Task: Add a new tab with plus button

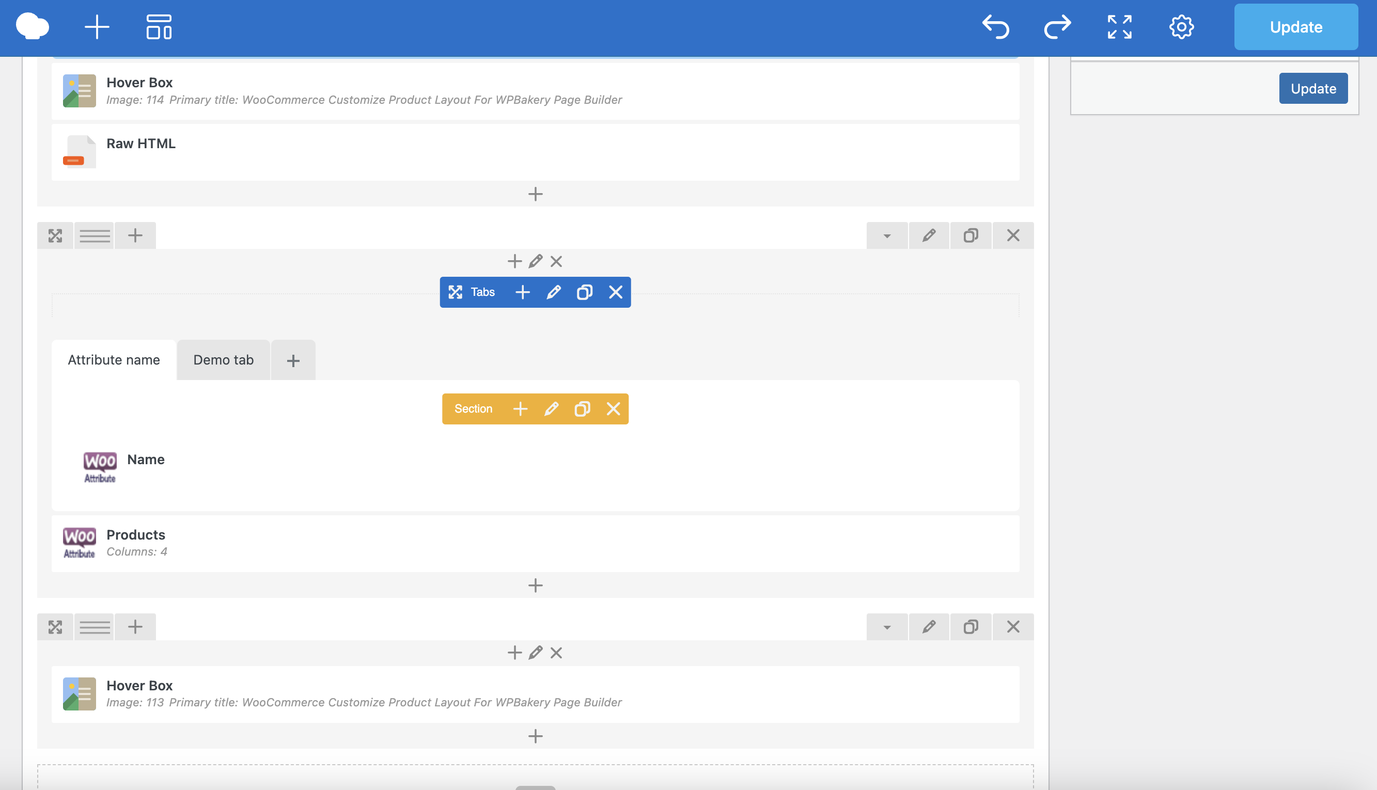Action: tap(293, 361)
